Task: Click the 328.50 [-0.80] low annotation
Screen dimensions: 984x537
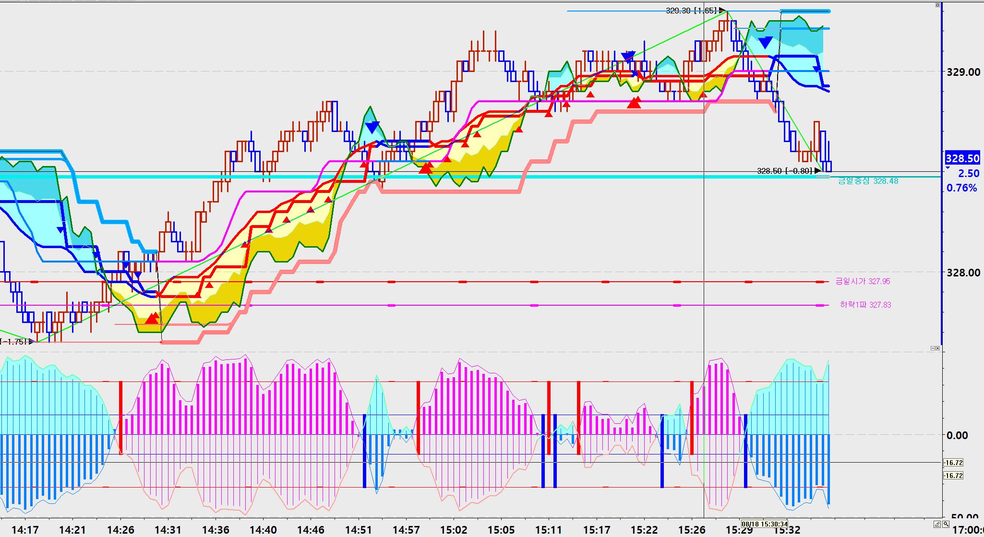Action: (784, 171)
